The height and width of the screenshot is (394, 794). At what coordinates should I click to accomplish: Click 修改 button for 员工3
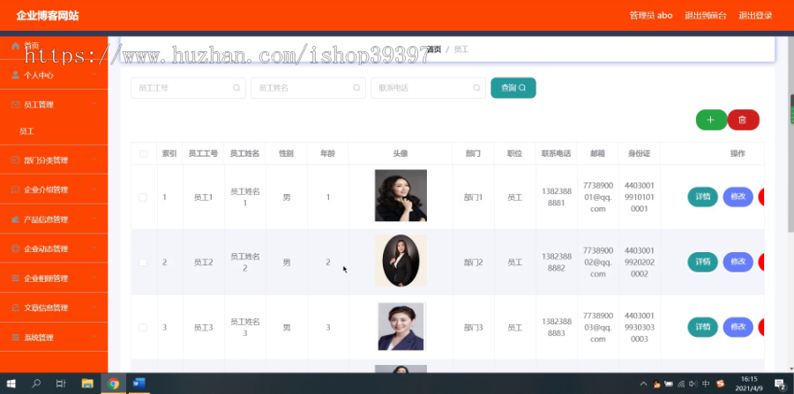pyautogui.click(x=738, y=327)
